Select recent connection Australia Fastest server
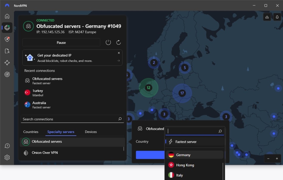Viewport: 283px width, 180px height. tap(72, 105)
